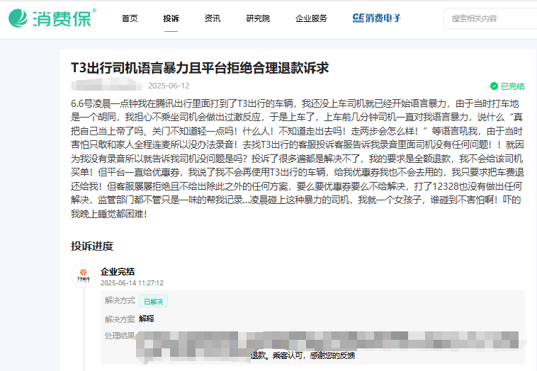The width and height of the screenshot is (537, 371).
Task: Click the post date 2025-06-12
Action: 169,86
